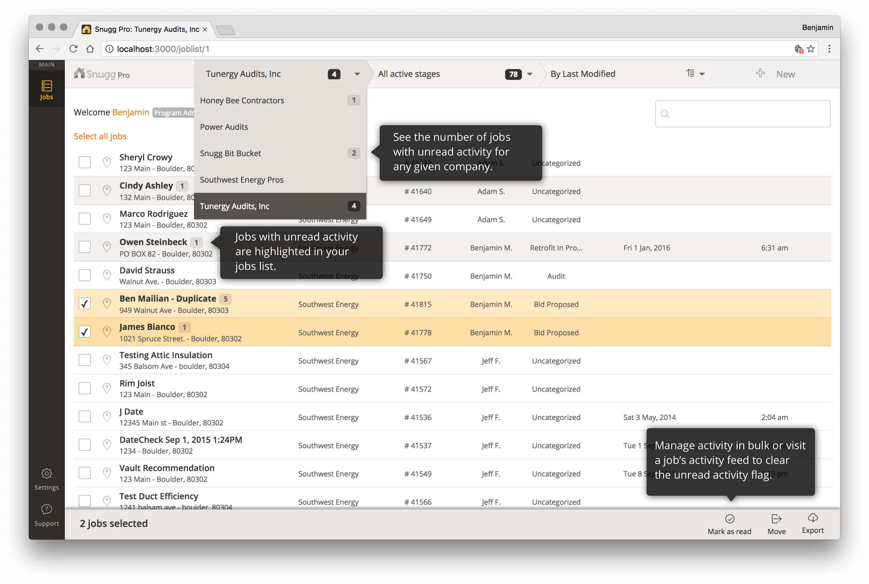Image resolution: width=869 pixels, height=584 pixels.
Task: Click map pin for Vault Recommendation
Action: pyautogui.click(x=107, y=473)
